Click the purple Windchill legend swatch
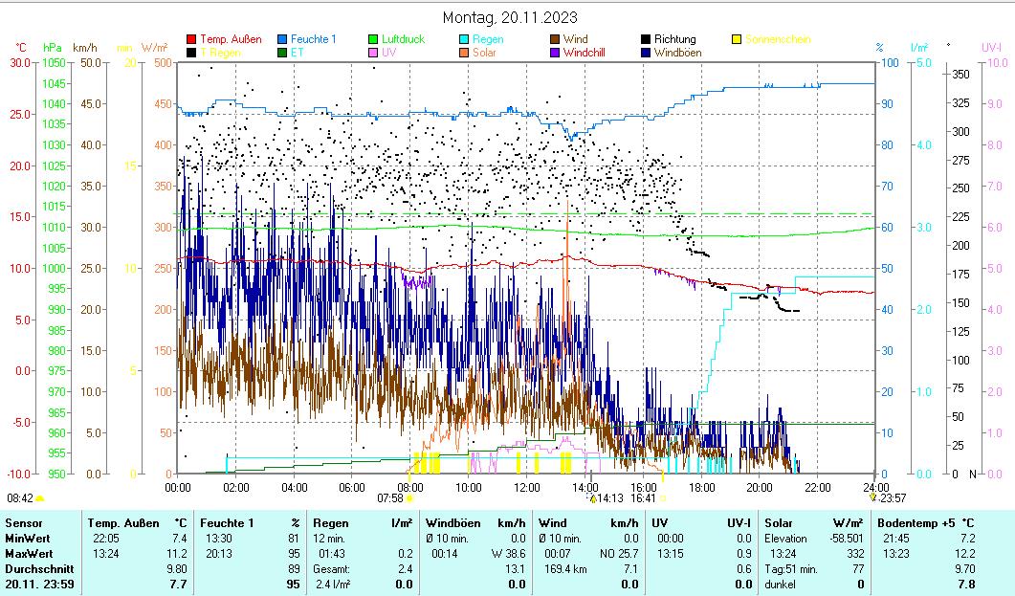The width and height of the screenshot is (1015, 596). click(555, 54)
